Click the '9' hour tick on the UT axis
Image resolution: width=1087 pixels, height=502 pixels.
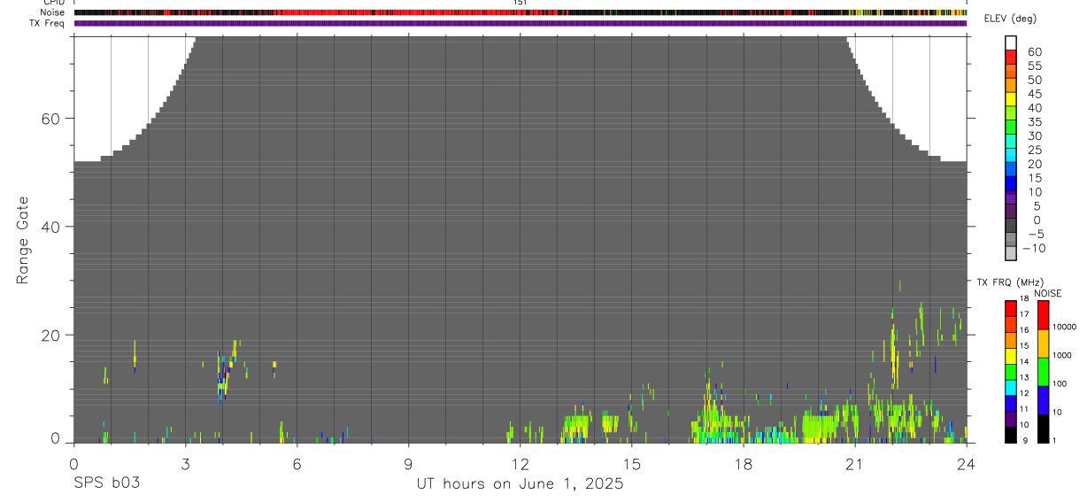408,463
